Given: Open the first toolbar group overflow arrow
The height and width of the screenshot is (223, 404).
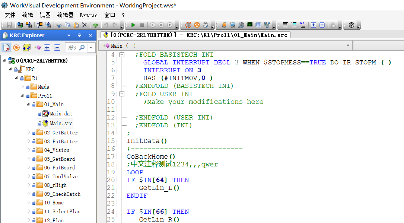Looking at the screenshot, I should coord(122,27).
